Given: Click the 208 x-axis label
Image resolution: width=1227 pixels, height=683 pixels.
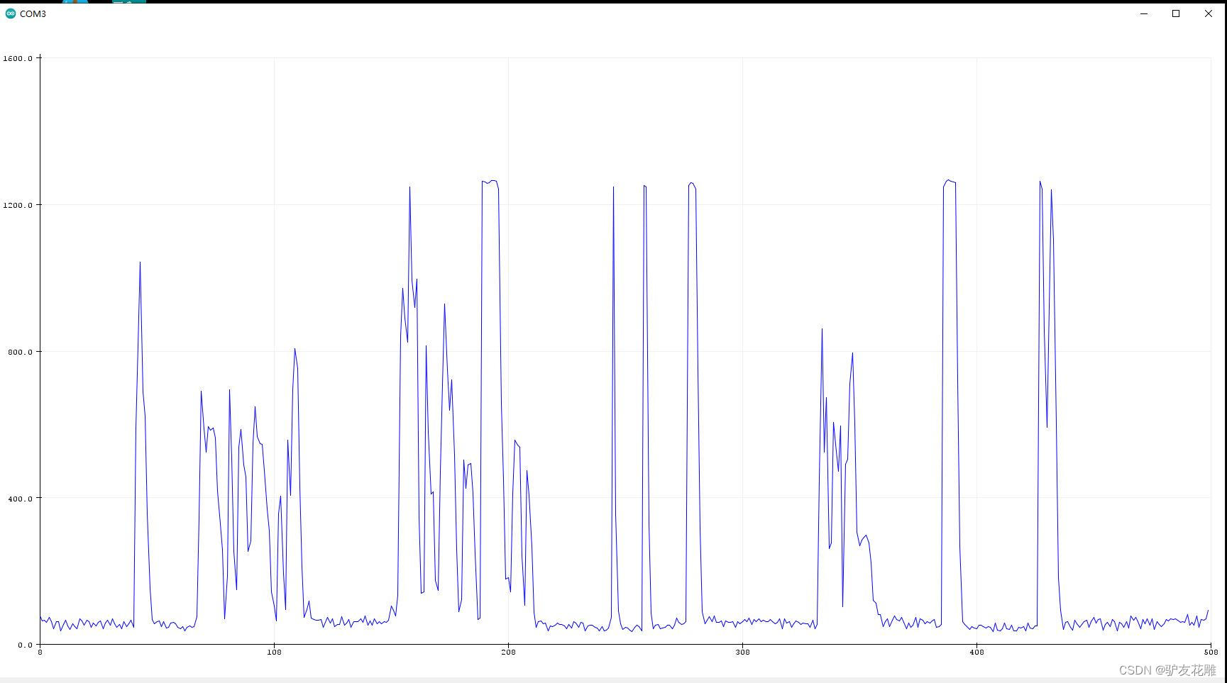Looking at the screenshot, I should coord(508,652).
